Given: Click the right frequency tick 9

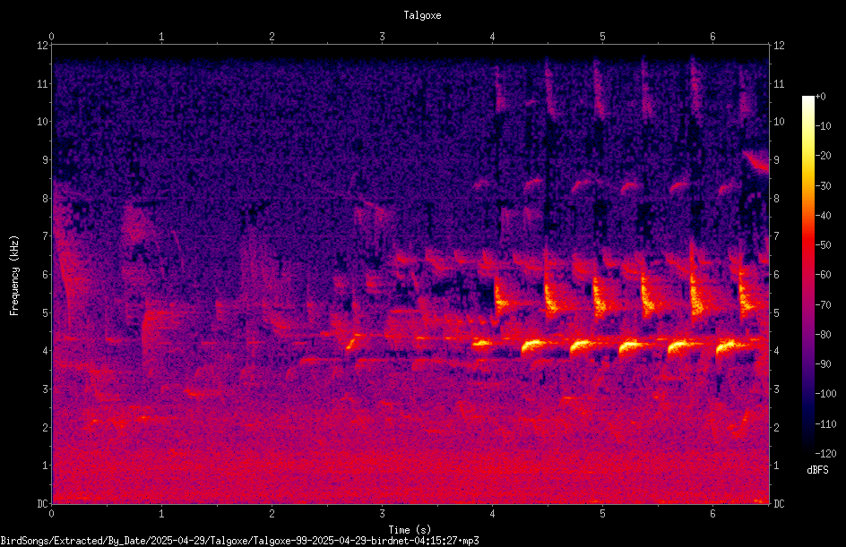Looking at the screenshot, I should [776, 160].
